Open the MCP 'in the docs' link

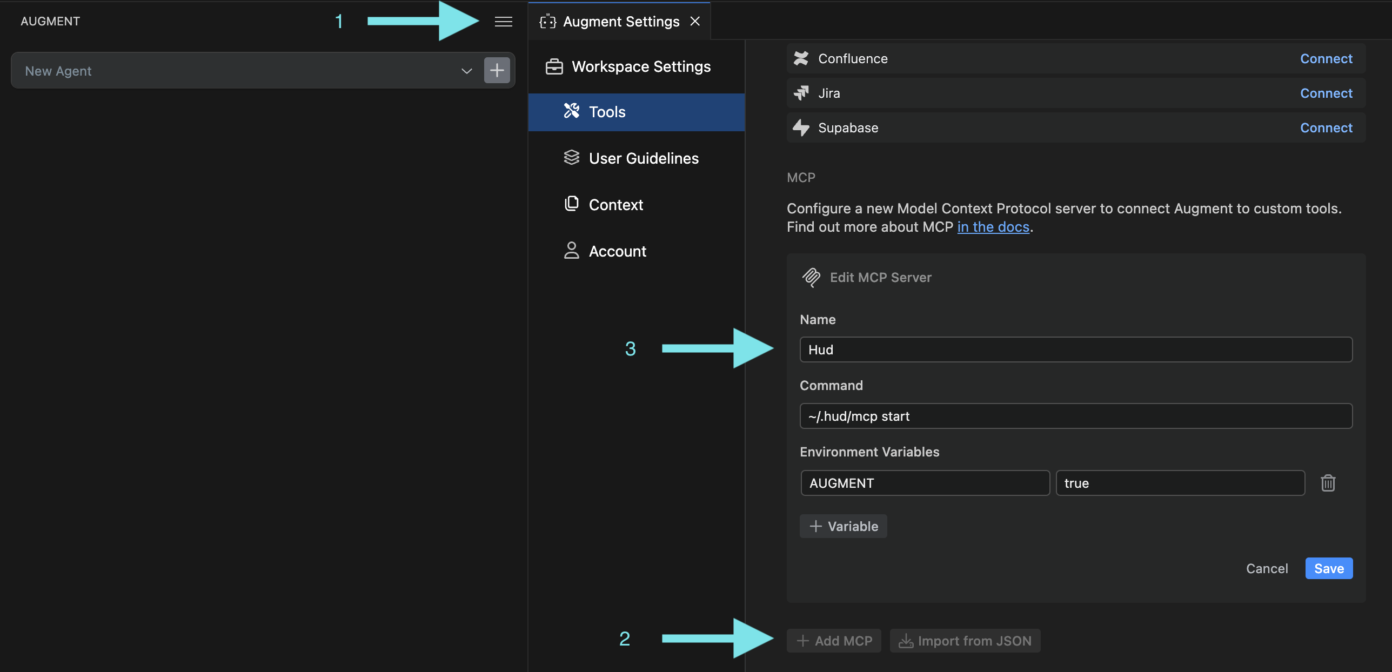(x=993, y=227)
